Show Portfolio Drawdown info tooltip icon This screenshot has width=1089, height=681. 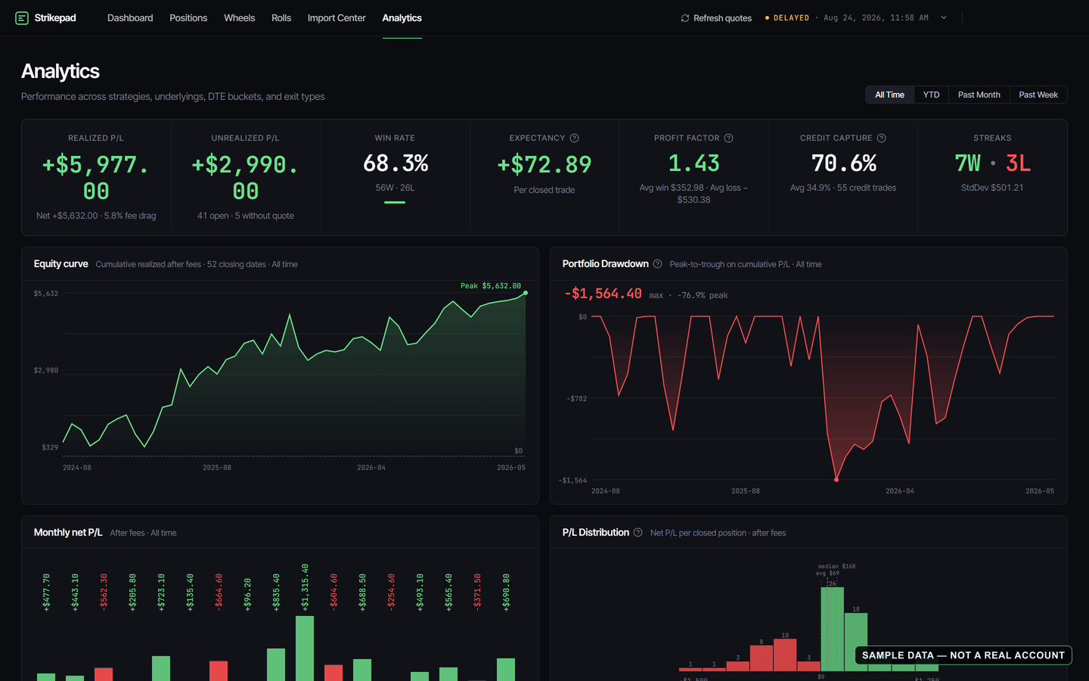pyautogui.click(x=658, y=264)
